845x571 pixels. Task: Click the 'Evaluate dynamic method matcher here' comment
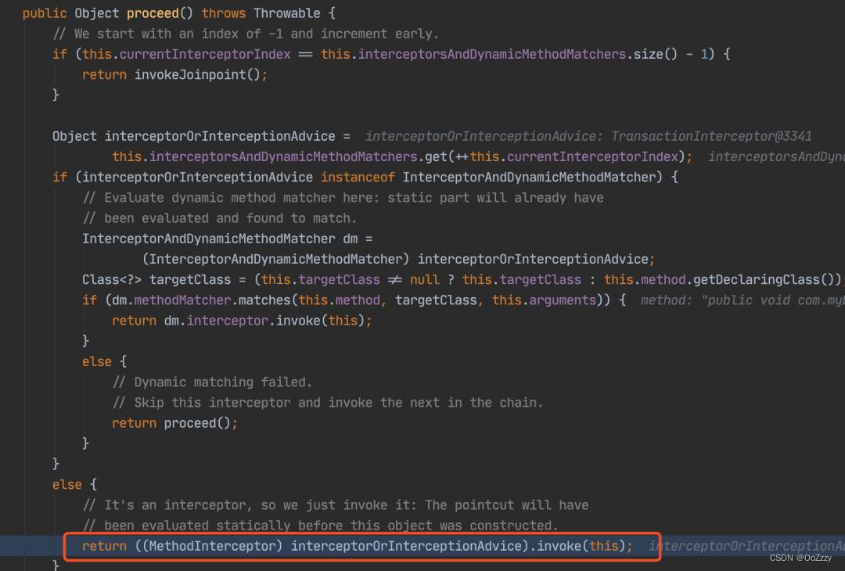[343, 198]
